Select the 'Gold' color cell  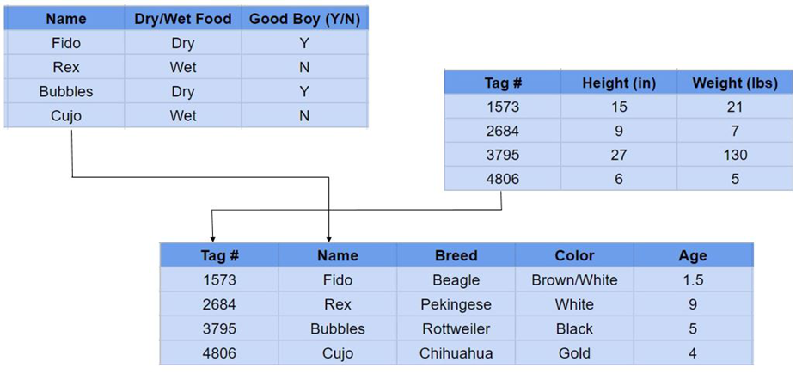pos(574,352)
